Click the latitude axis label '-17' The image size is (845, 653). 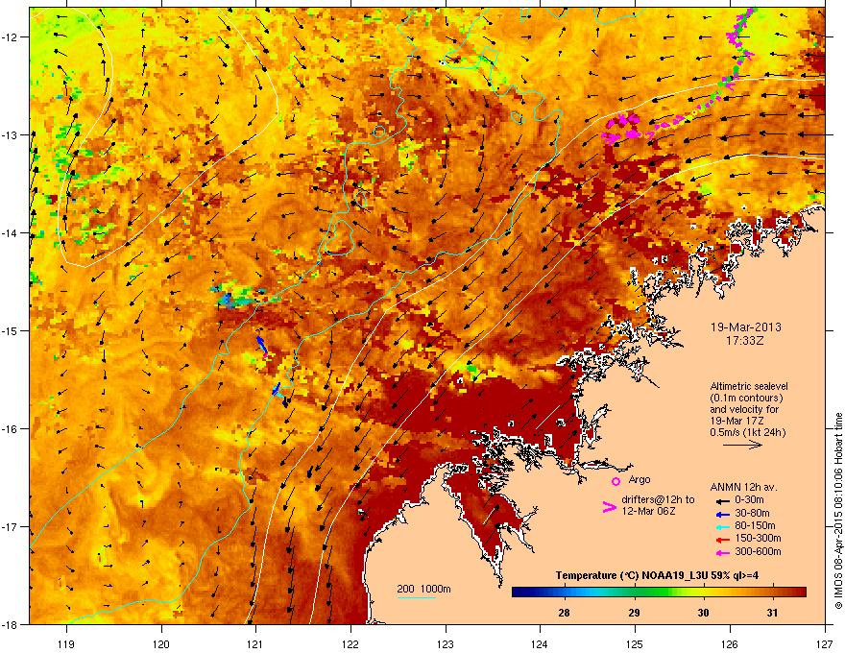click(x=11, y=527)
